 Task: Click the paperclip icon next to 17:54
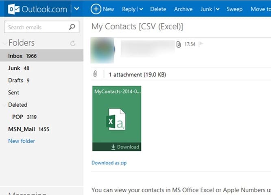coord(179,44)
